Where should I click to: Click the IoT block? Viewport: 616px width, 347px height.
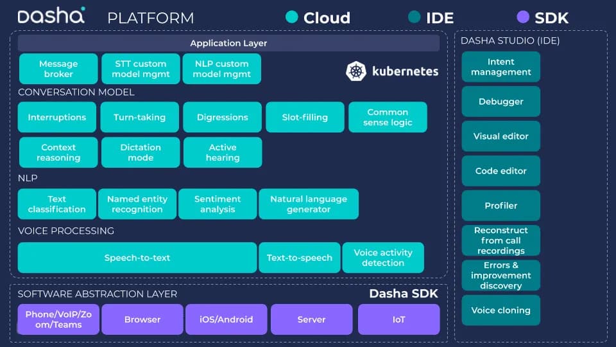click(398, 319)
